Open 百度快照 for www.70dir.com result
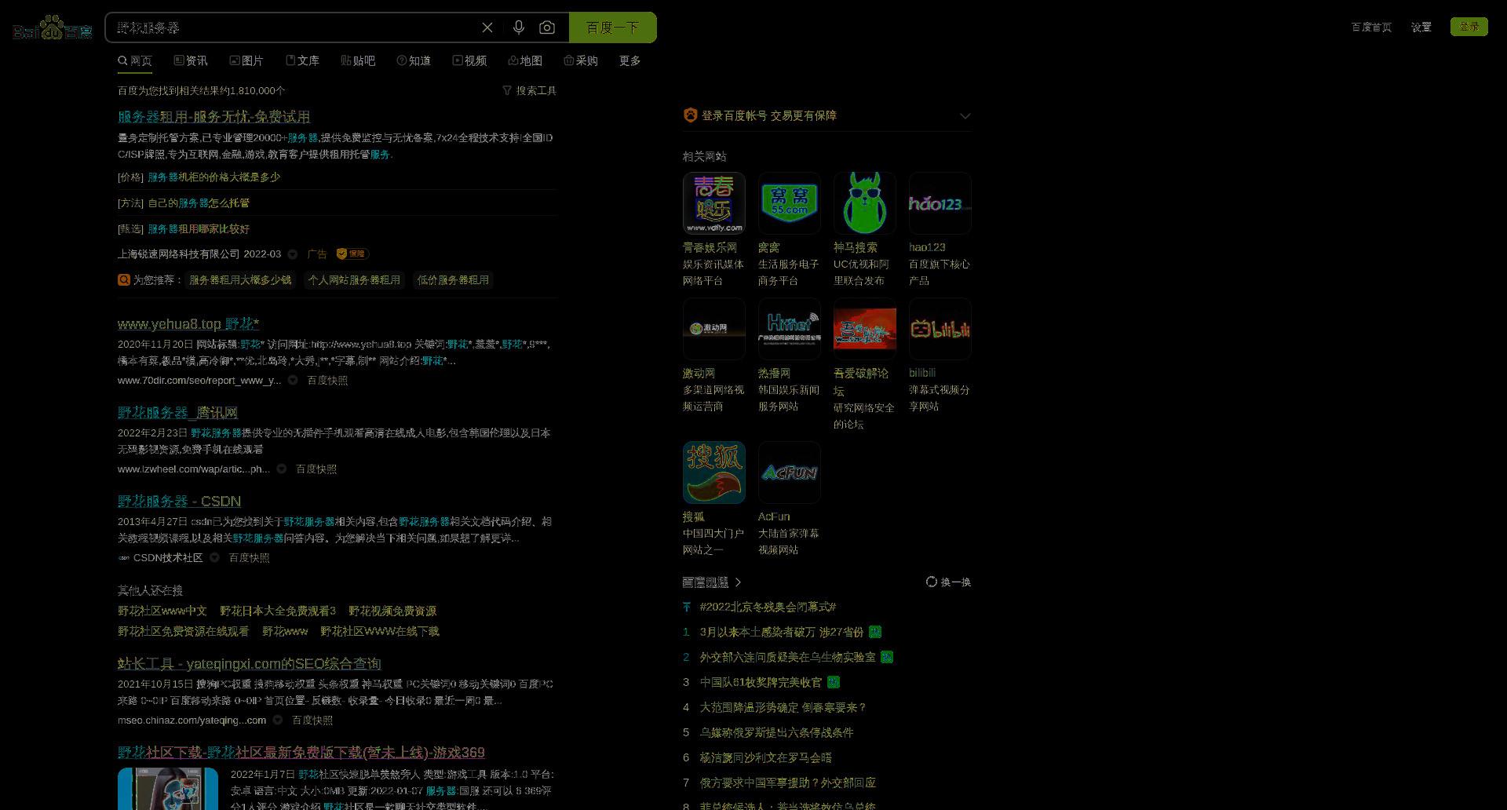The width and height of the screenshot is (1507, 810). (x=327, y=380)
